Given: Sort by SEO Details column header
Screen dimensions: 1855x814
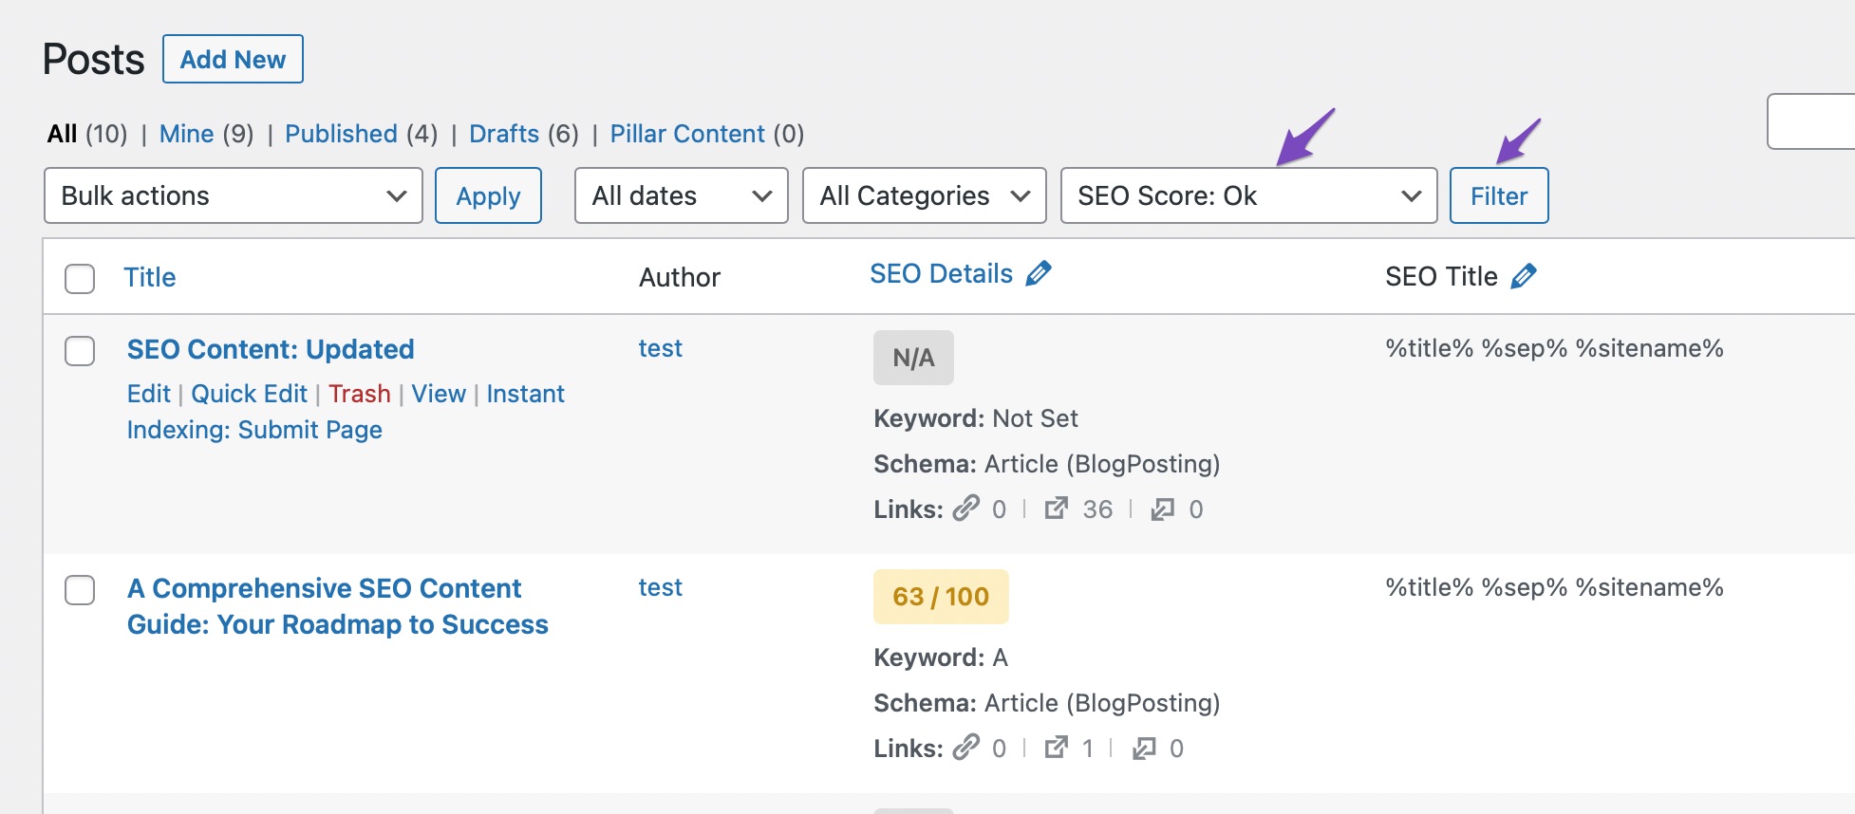Looking at the screenshot, I should 941,273.
